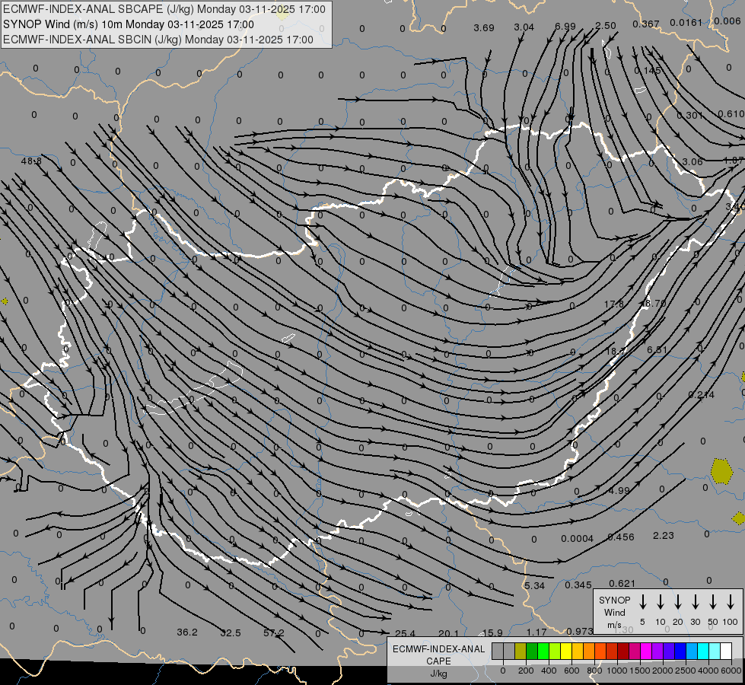Select the pure blue swatch in the CAPE legend

point(680,651)
